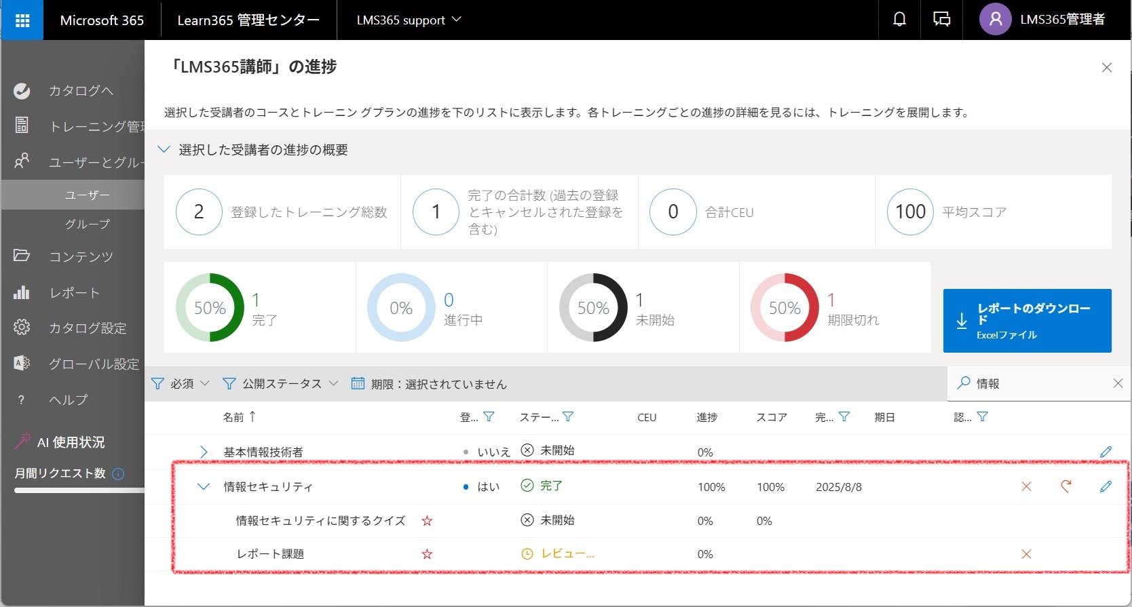Click the コンテンツ folder icon
Image resolution: width=1132 pixels, height=607 pixels.
pos(22,256)
